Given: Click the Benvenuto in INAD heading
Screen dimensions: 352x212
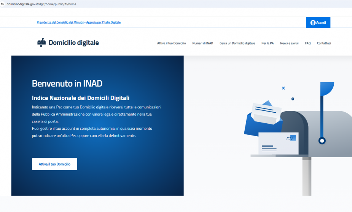Looking at the screenshot, I should (67, 83).
